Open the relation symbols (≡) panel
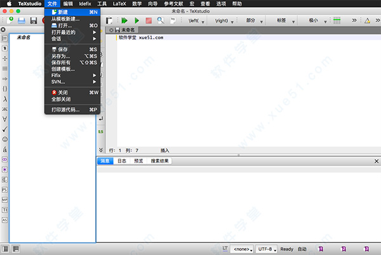Image resolution: width=381 pixels, height=255 pixels. tap(4, 69)
